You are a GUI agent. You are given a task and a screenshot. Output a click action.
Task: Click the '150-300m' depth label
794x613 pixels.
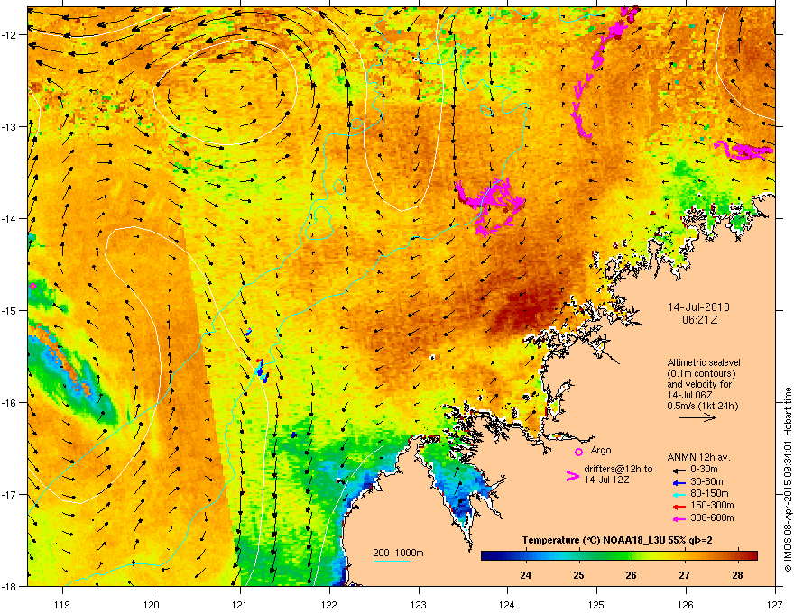click(x=712, y=505)
